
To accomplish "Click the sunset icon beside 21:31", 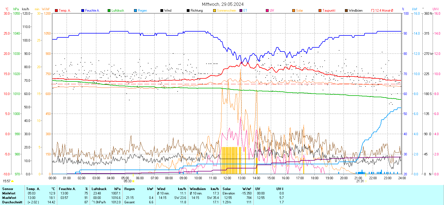I will pos(366,181).
